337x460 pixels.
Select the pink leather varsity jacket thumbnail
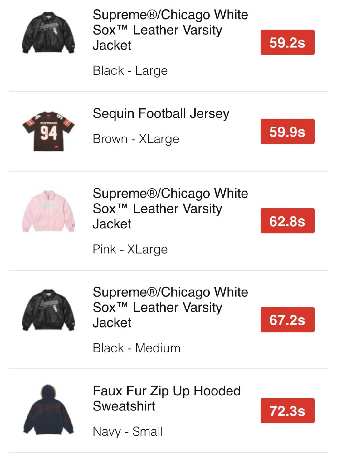[x=48, y=212]
